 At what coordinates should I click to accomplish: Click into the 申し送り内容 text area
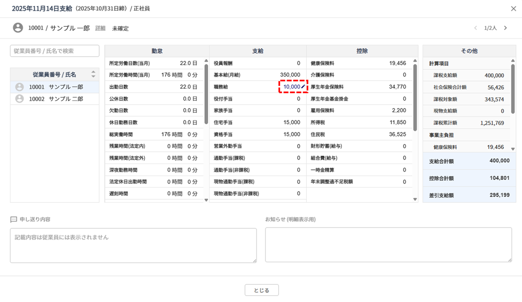(x=133, y=245)
